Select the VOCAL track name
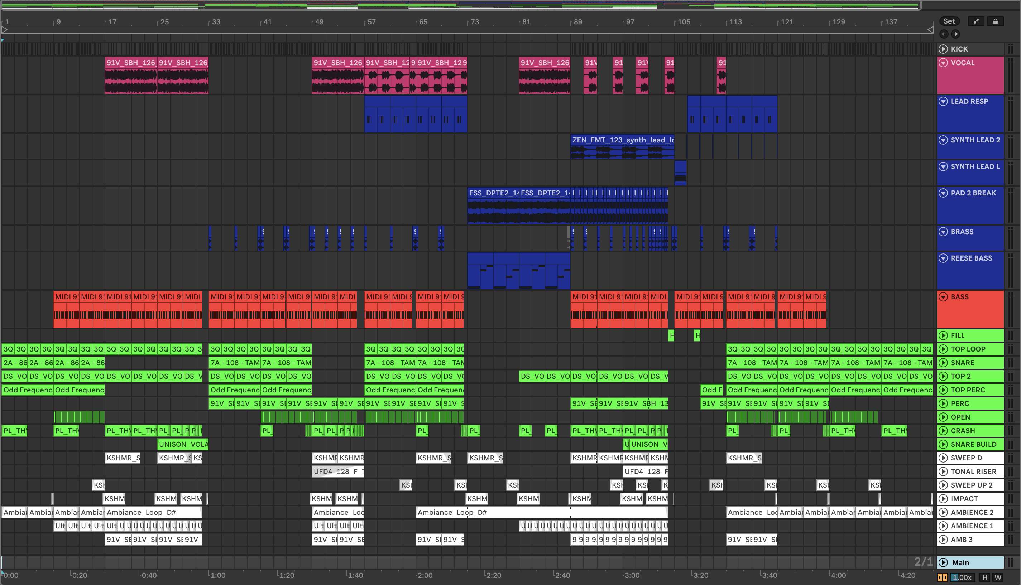This screenshot has height=585, width=1021. (962, 63)
